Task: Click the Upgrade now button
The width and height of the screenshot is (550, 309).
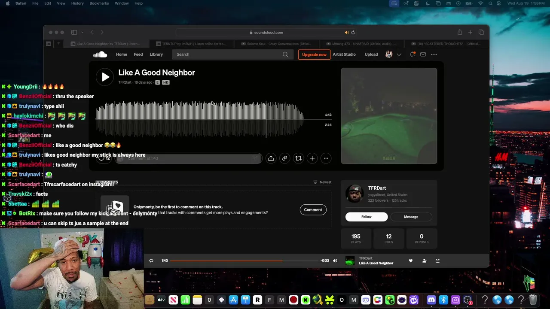Action: click(x=314, y=55)
